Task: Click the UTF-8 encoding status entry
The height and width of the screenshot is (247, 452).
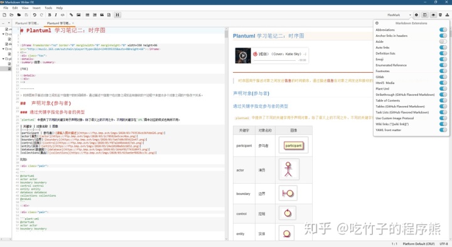Action: click(x=443, y=244)
